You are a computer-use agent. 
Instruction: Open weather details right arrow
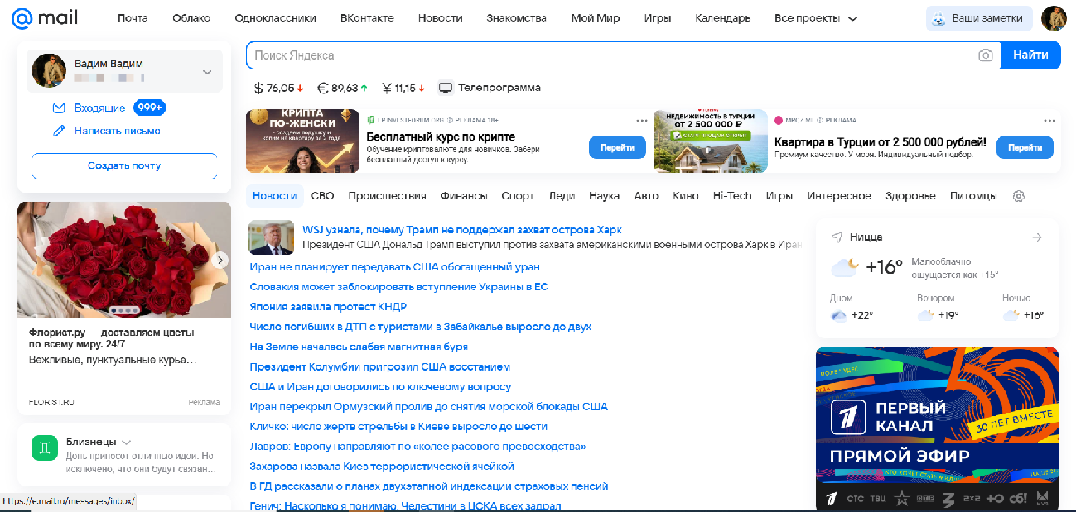[x=1037, y=237]
